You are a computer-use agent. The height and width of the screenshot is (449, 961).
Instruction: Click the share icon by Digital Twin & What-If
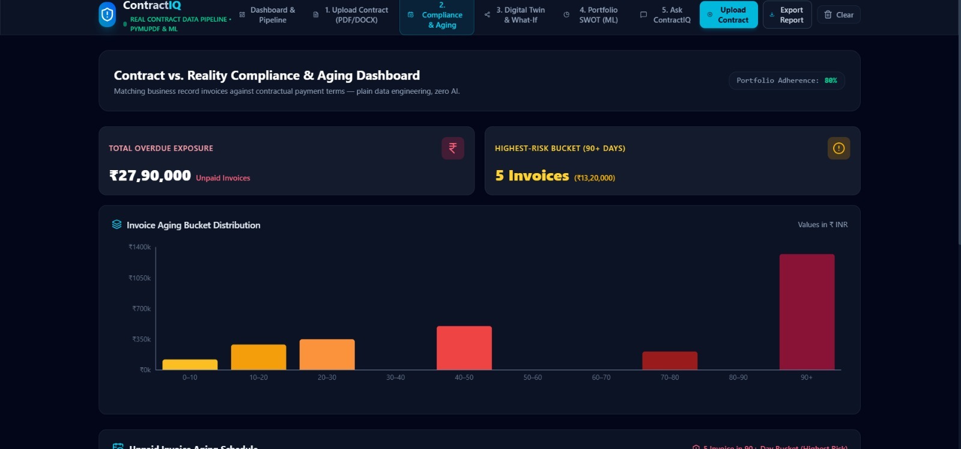[x=487, y=14]
